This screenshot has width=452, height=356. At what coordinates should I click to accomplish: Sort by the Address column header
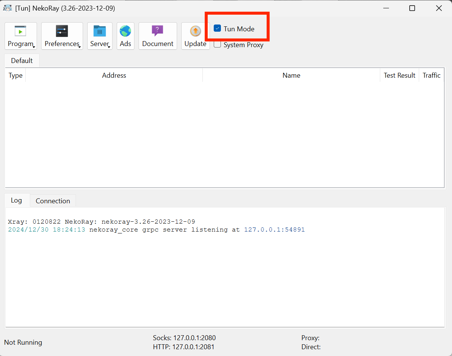(x=114, y=75)
